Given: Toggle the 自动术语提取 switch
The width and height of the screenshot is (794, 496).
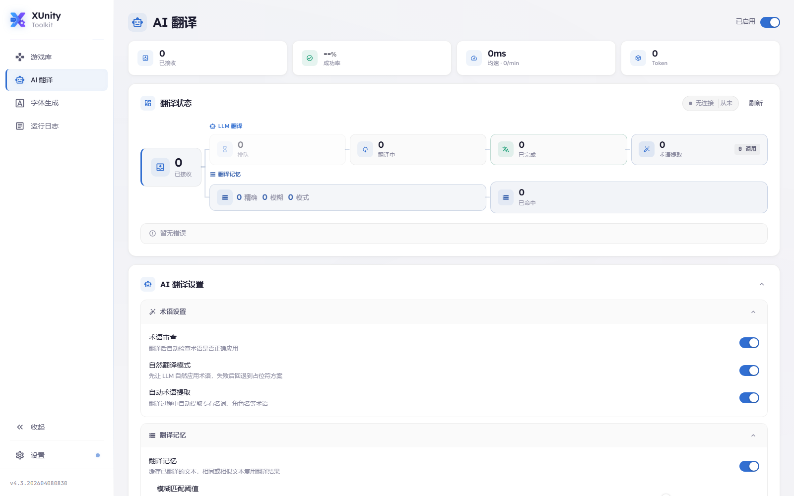Looking at the screenshot, I should (749, 398).
